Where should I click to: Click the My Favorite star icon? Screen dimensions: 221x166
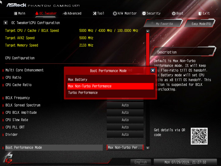(152, 23)
